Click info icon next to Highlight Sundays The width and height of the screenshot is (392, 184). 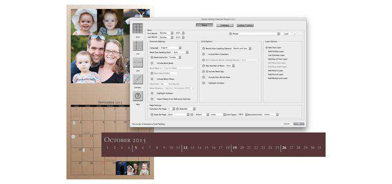[x=203, y=83]
